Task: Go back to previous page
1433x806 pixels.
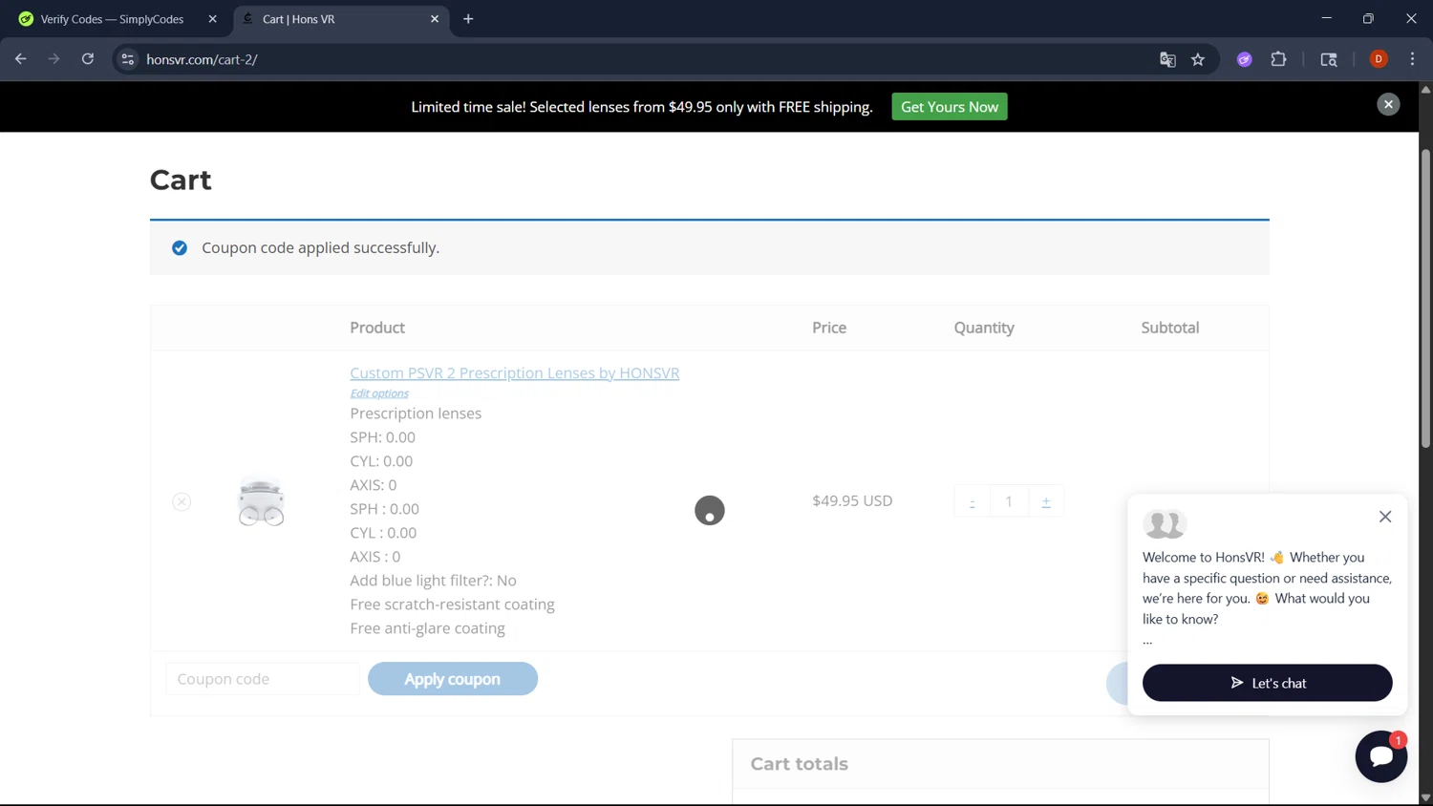Action: tap(21, 59)
